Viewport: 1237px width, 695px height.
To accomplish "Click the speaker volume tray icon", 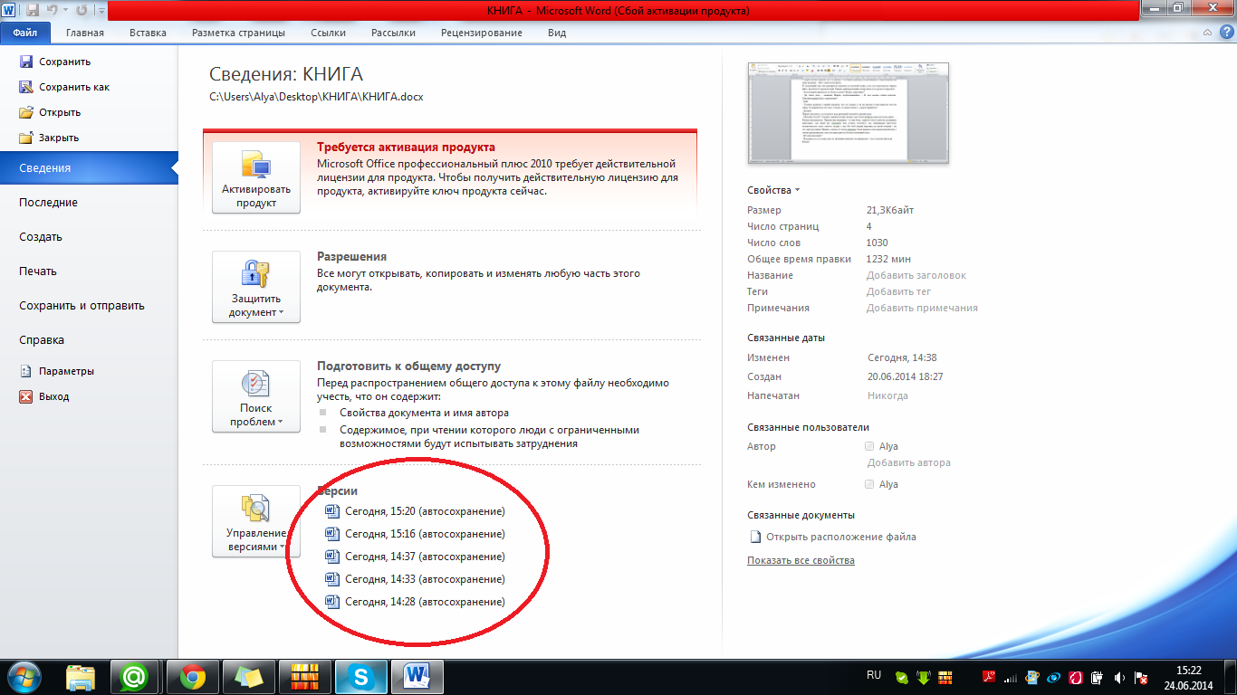I will 1120,677.
